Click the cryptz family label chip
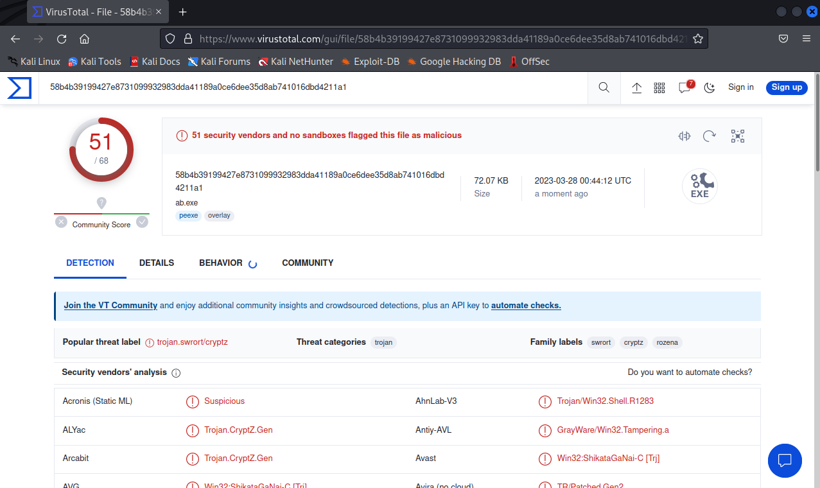Image resolution: width=820 pixels, height=488 pixels. tap(634, 343)
